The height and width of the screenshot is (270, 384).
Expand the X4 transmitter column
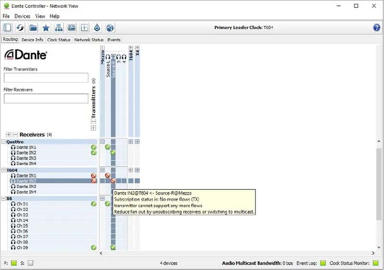pos(137,48)
